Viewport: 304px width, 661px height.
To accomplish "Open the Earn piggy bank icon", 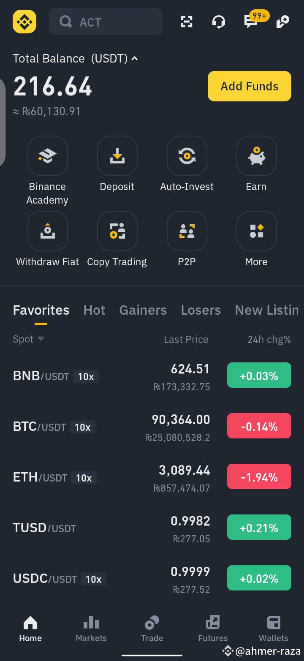I will (257, 156).
